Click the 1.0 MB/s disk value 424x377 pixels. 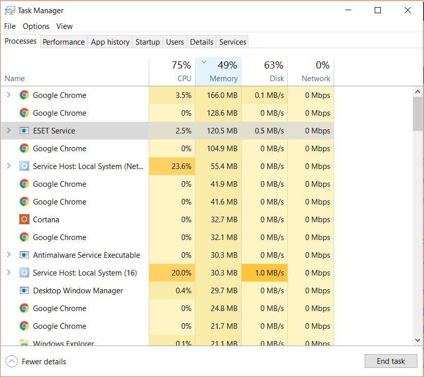point(269,272)
